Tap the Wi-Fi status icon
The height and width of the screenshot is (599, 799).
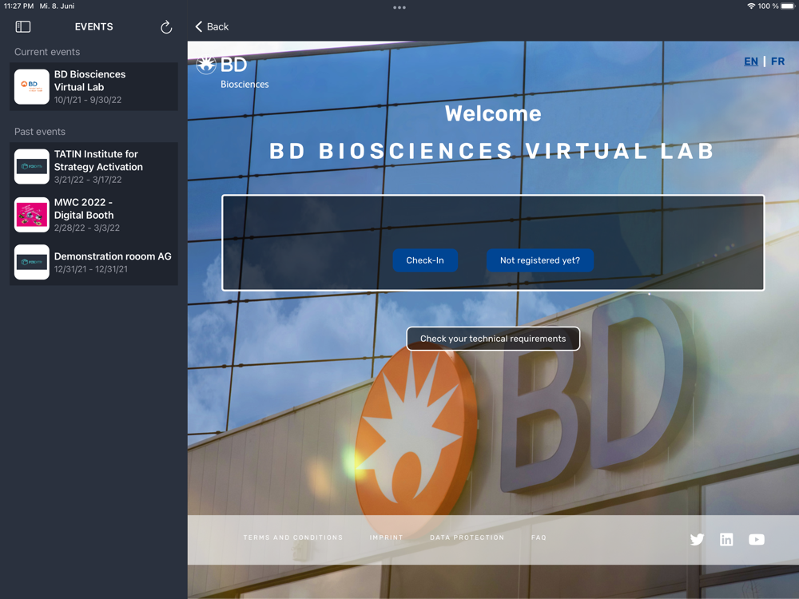[x=751, y=6]
